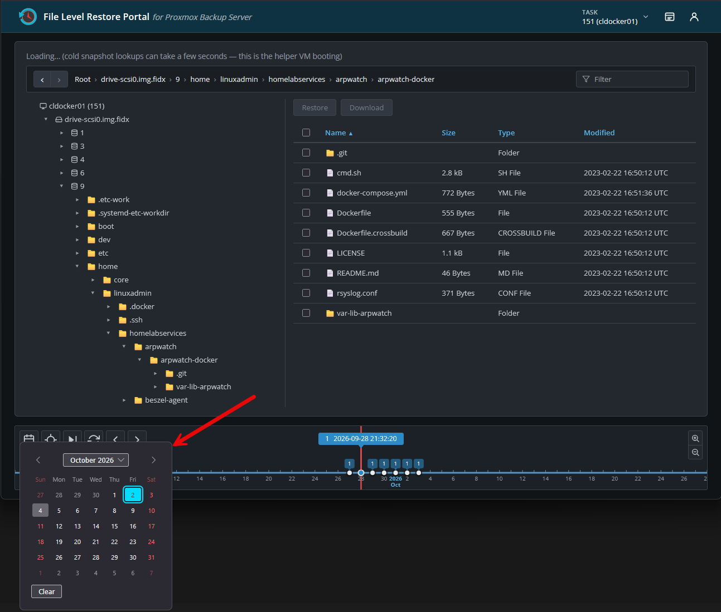This screenshot has height=612, width=721.
Task: Zoom out on the snapshot timeline
Action: [x=695, y=452]
